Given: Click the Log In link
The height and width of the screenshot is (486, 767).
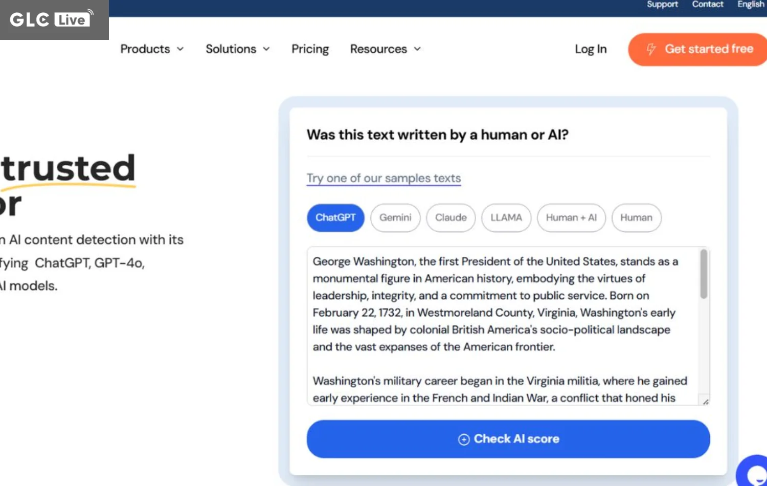Looking at the screenshot, I should (591, 49).
